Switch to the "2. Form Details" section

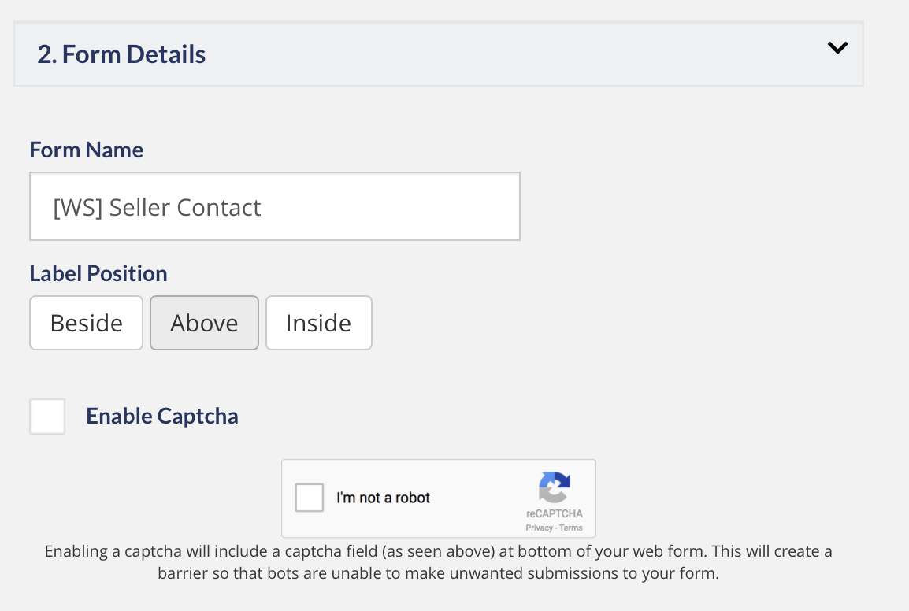[121, 54]
